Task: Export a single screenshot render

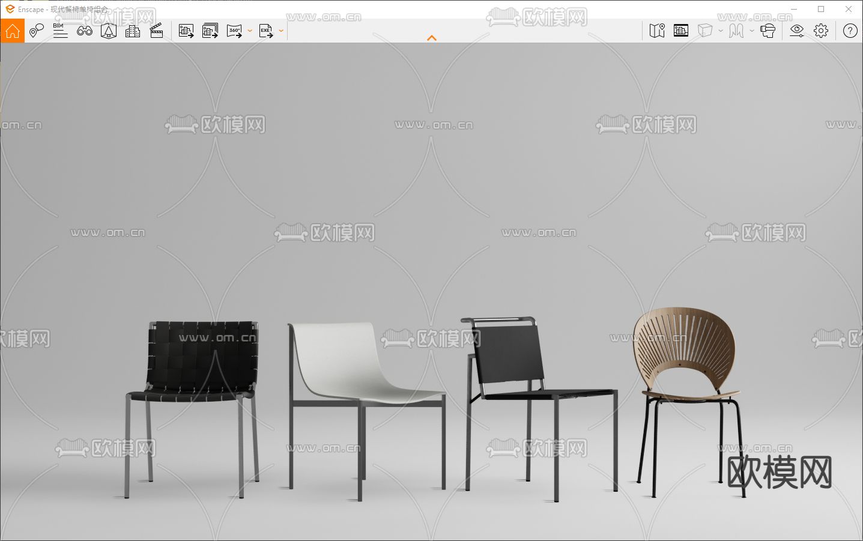Action: (186, 31)
